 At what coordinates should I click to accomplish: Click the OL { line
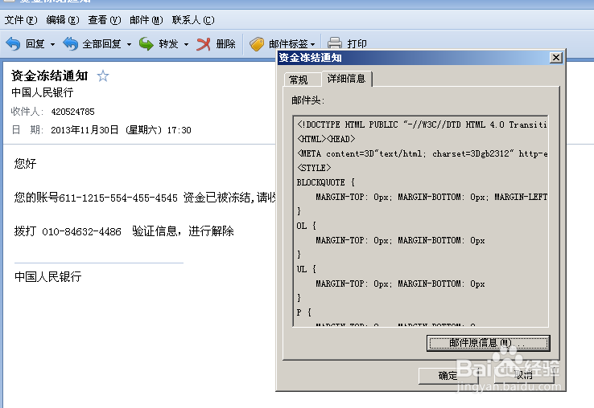pyautogui.click(x=306, y=226)
